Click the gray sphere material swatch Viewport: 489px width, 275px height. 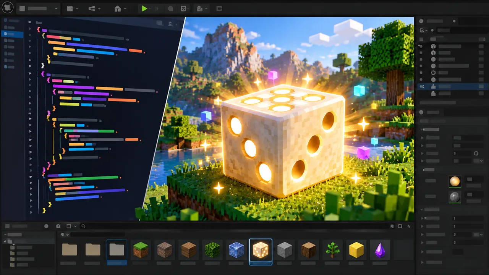455,197
